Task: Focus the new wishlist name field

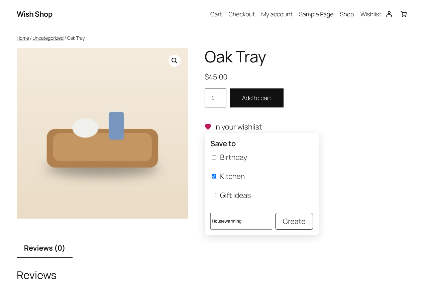Action: pyautogui.click(x=241, y=221)
